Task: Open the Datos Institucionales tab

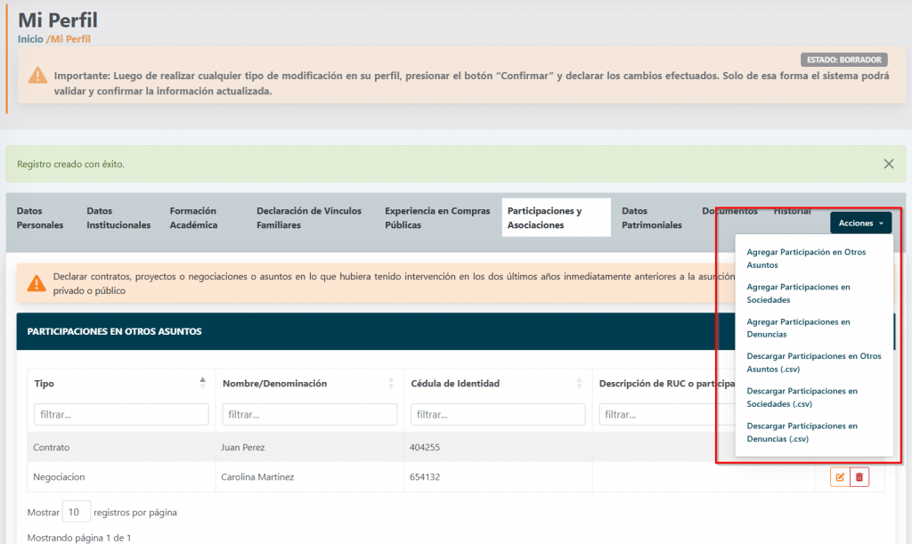Action: (118, 218)
